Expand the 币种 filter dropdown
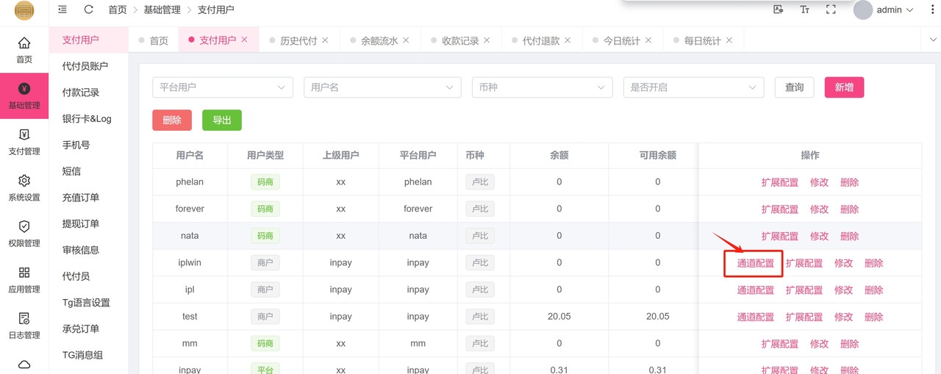 542,87
